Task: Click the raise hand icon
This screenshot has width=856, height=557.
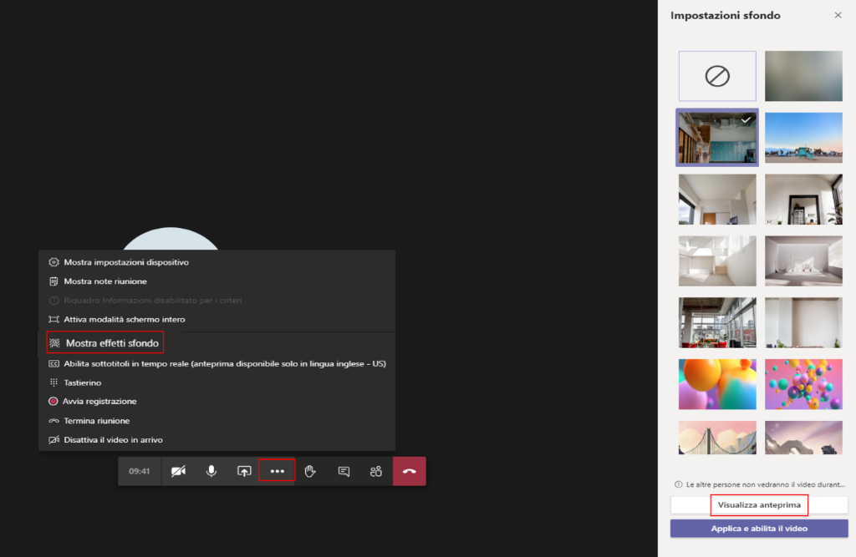Action: tap(310, 470)
